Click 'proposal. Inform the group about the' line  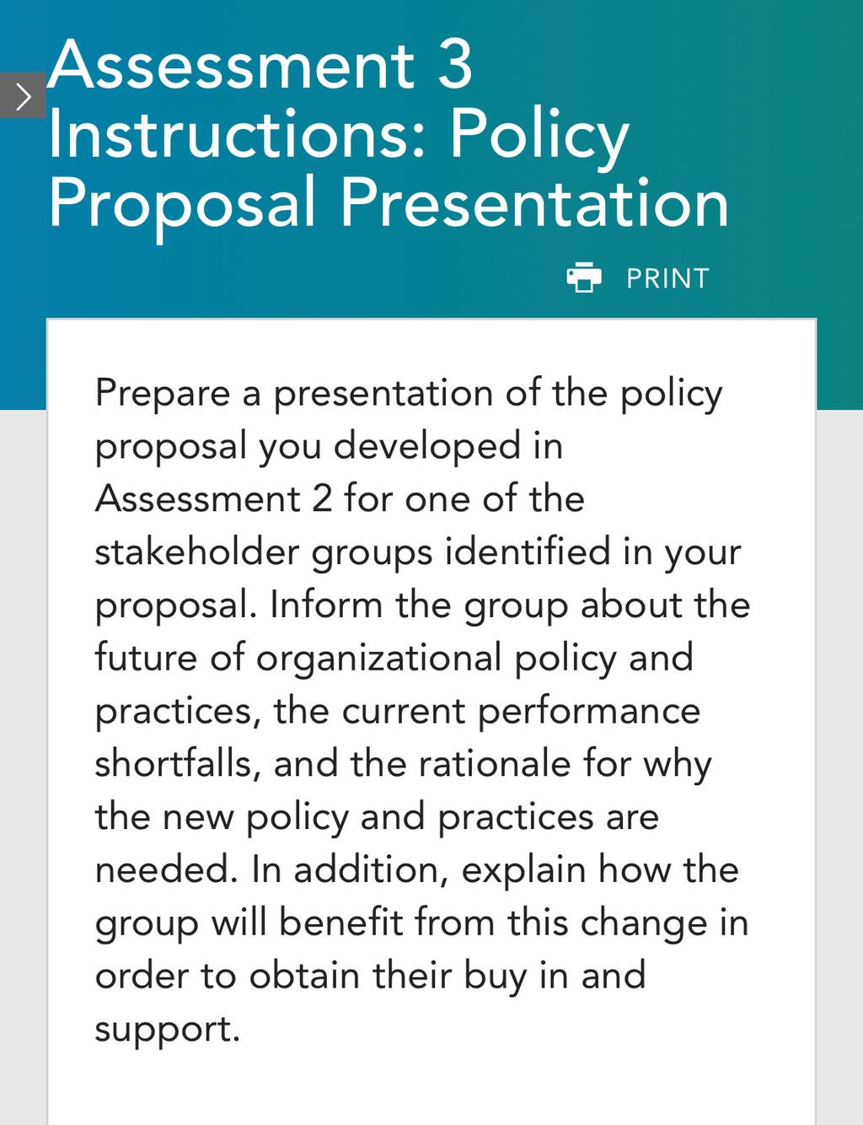pos(422,606)
